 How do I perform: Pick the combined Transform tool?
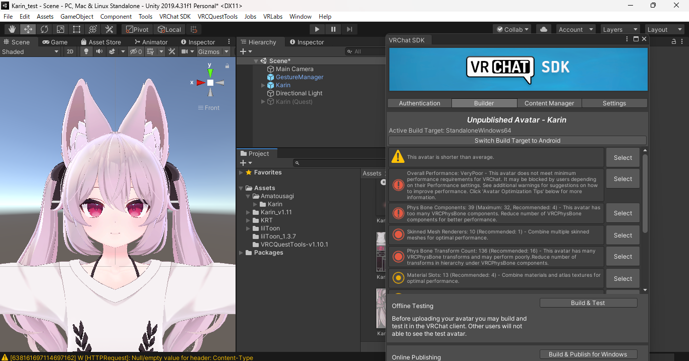93,29
